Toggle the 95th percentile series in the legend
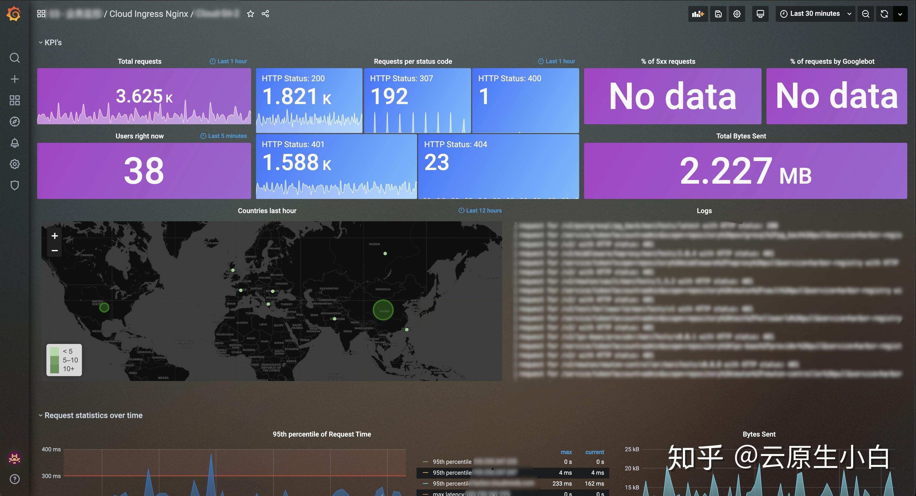The height and width of the screenshot is (496, 916). (452, 462)
